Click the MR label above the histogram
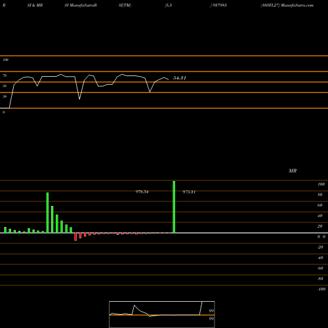The width and height of the screenshot is (328, 328). [293, 171]
